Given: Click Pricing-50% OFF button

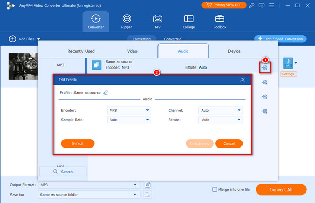Looking at the screenshot, I should coord(224,5).
